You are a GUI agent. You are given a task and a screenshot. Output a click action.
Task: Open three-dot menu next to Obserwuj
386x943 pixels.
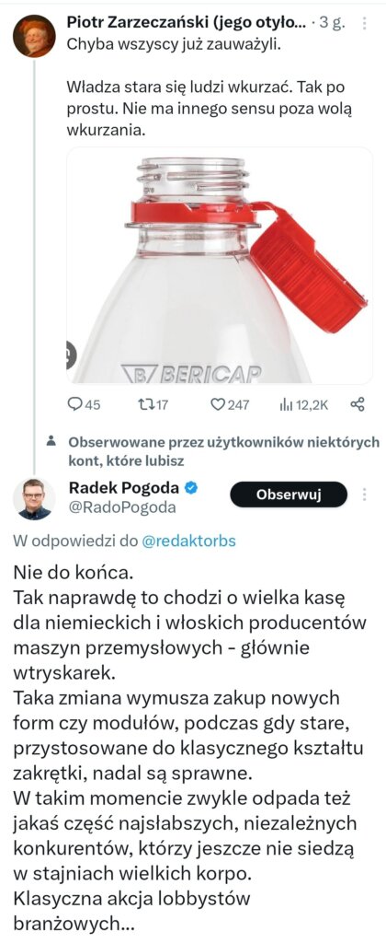(364, 495)
